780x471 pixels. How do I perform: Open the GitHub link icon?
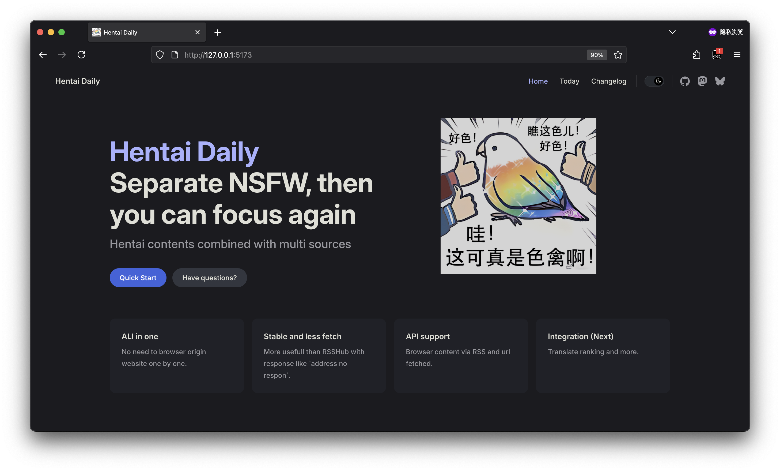684,81
